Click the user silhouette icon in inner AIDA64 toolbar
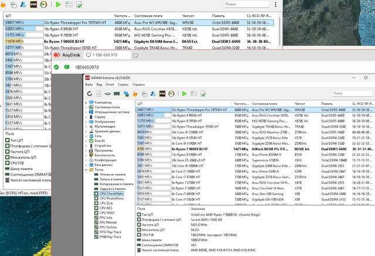Screen dimensions: 375x256 [x=153, y=94]
